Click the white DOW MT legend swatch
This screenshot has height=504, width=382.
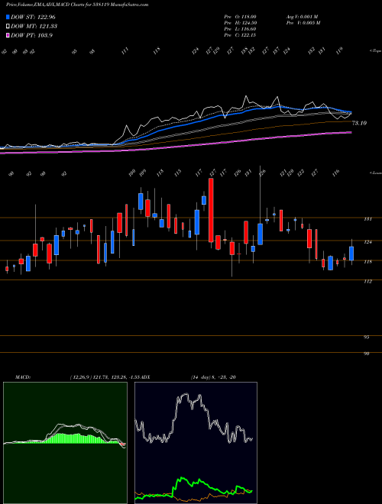(x=8, y=27)
